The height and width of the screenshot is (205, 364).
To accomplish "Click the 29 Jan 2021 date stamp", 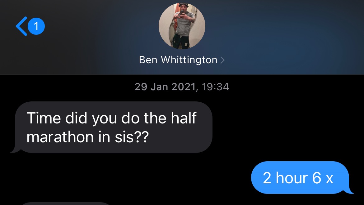I will pyautogui.click(x=165, y=87).
